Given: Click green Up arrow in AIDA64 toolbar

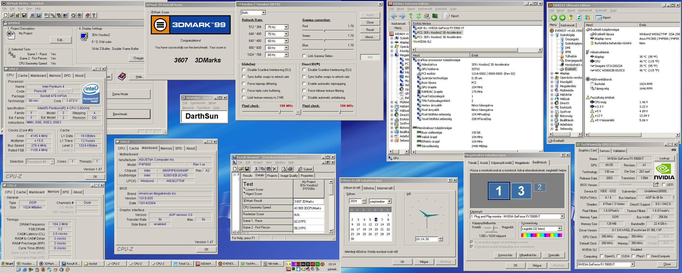Looking at the screenshot, I should [x=411, y=16].
